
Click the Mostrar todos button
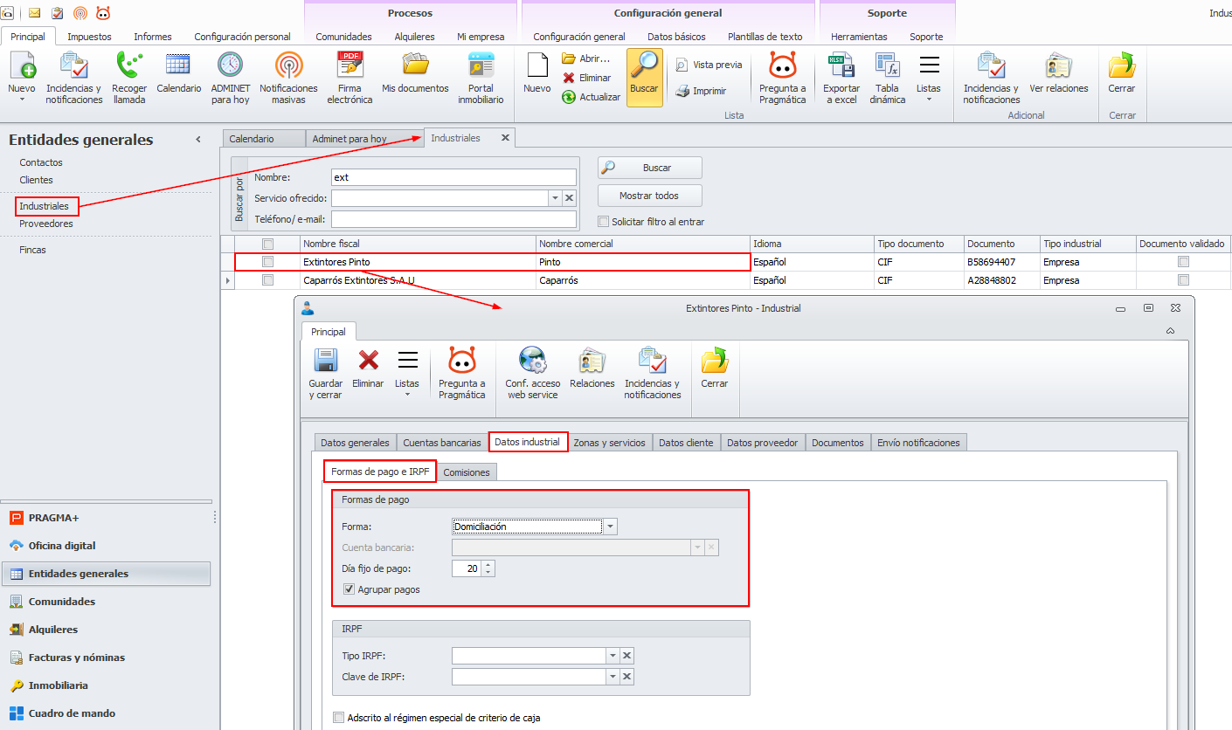pos(650,196)
